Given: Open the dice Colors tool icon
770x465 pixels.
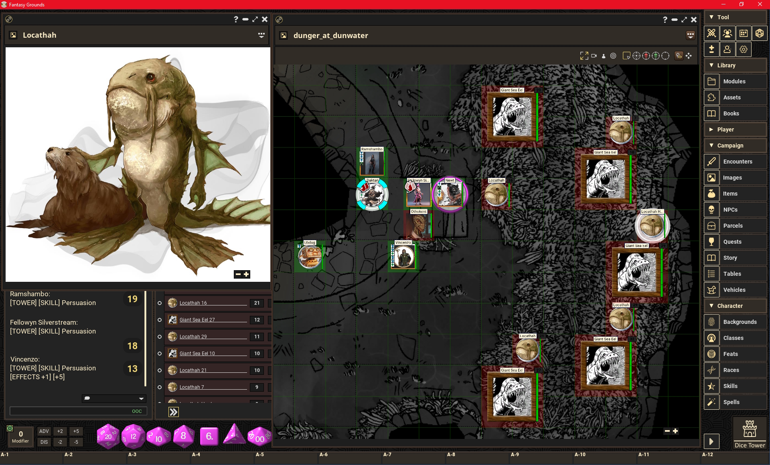Looking at the screenshot, I should [x=759, y=33].
